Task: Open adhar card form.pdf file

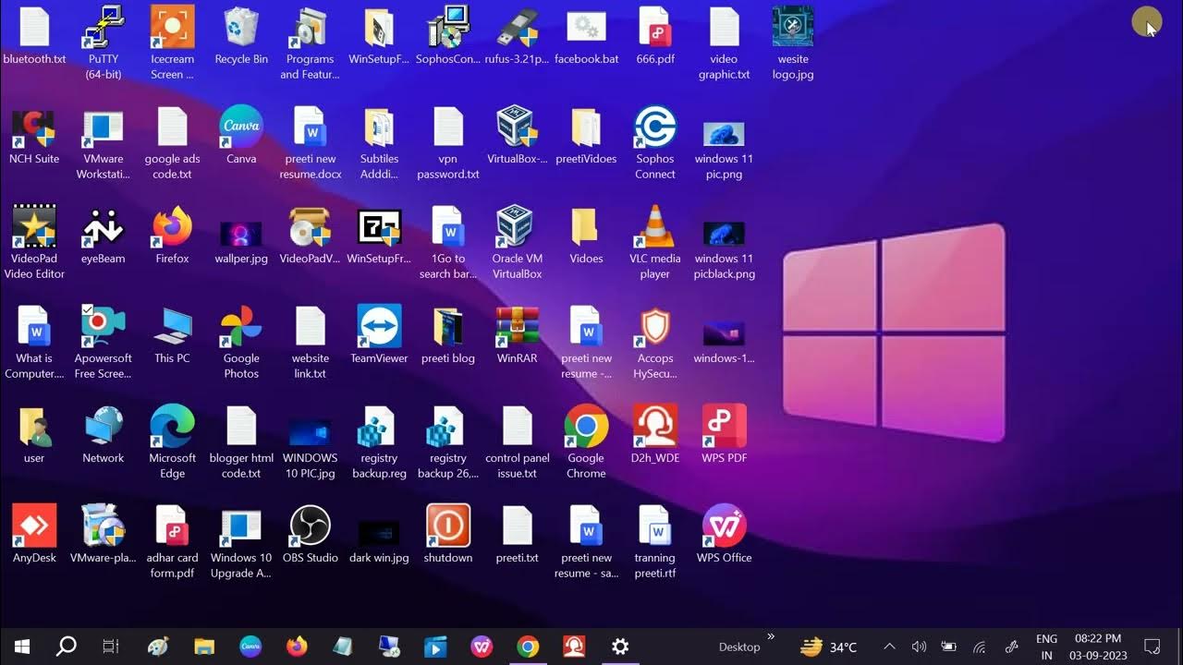Action: 173,526
